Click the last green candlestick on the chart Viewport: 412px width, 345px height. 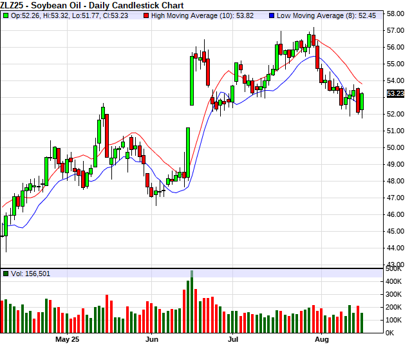pos(362,101)
